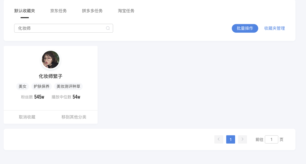Click the 批量操作 button
The width and height of the screenshot is (306, 164).
pyautogui.click(x=245, y=28)
